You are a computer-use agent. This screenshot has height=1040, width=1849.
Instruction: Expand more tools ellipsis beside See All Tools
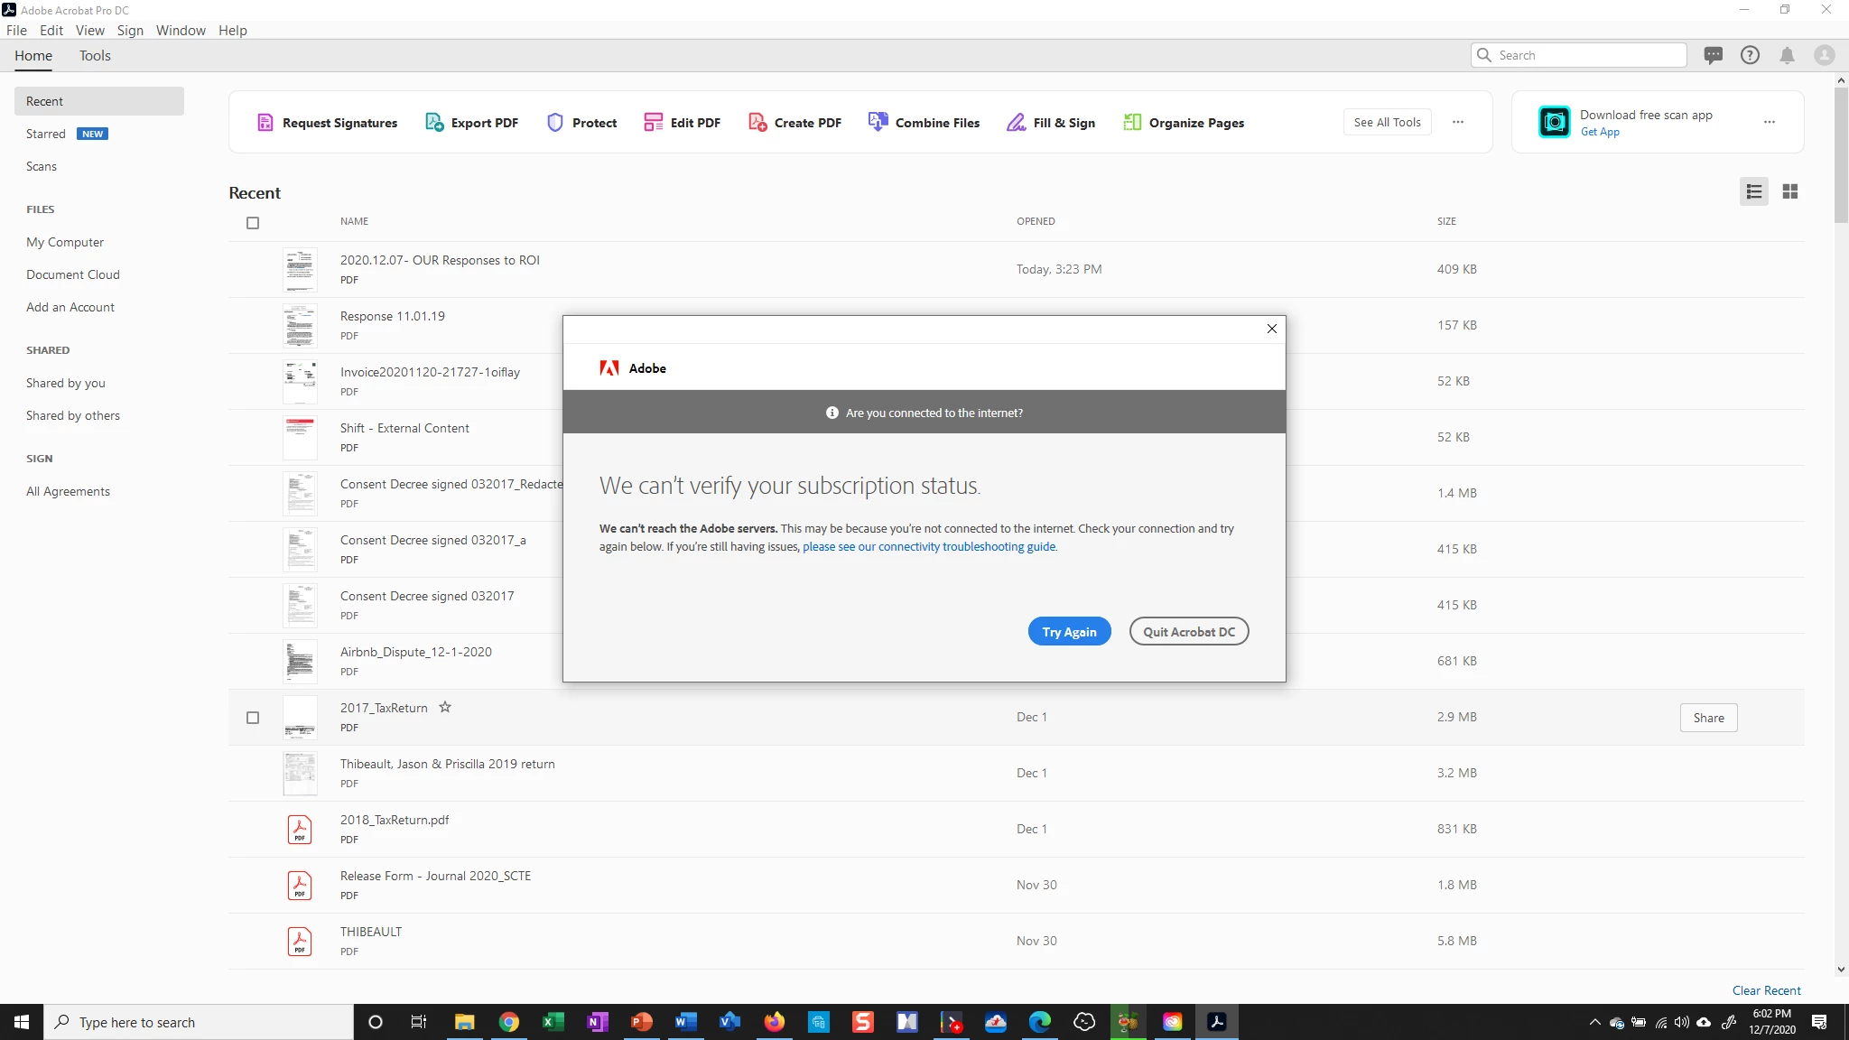pos(1457,122)
